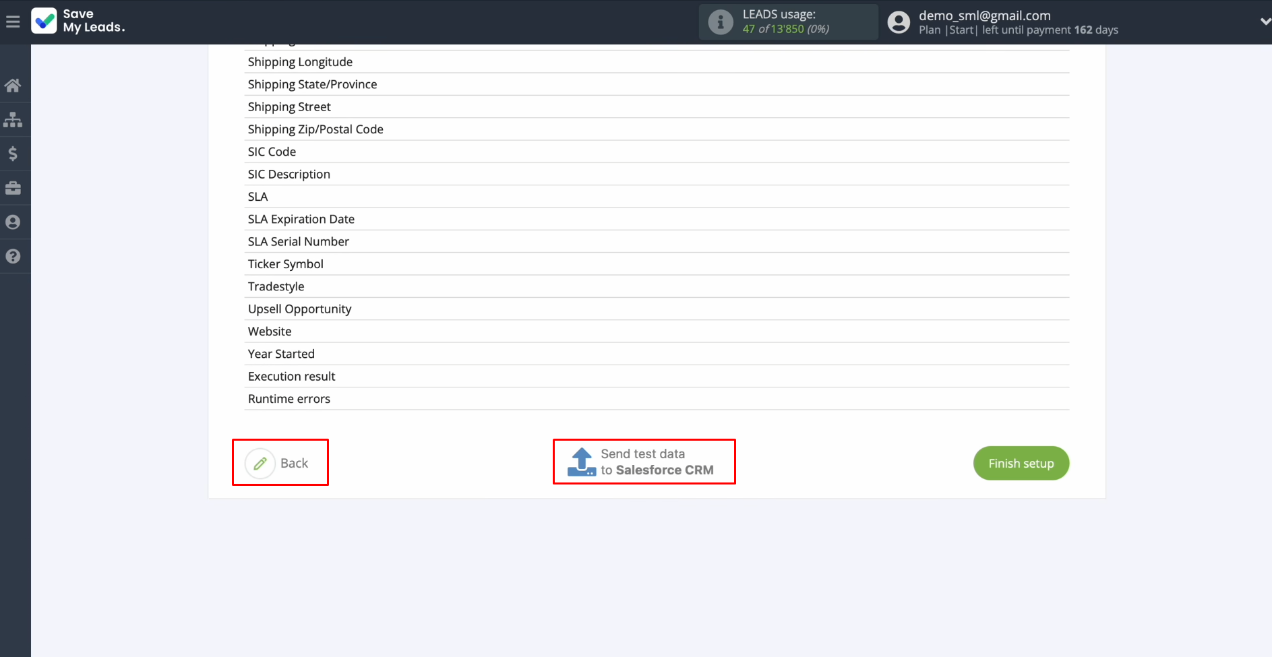Select the SLA row
This screenshot has width=1272, height=657.
click(657, 197)
